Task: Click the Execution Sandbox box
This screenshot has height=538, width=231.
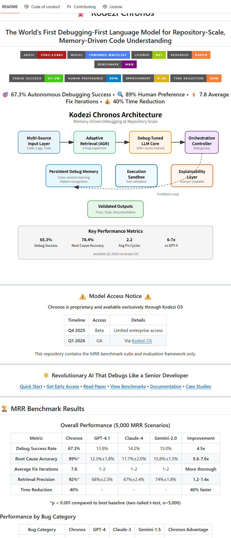Action: 136,176
